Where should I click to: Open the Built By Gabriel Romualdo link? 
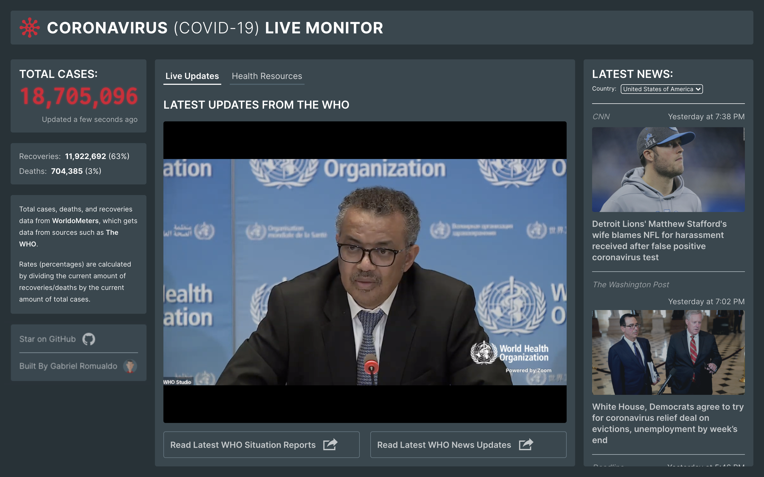click(68, 366)
